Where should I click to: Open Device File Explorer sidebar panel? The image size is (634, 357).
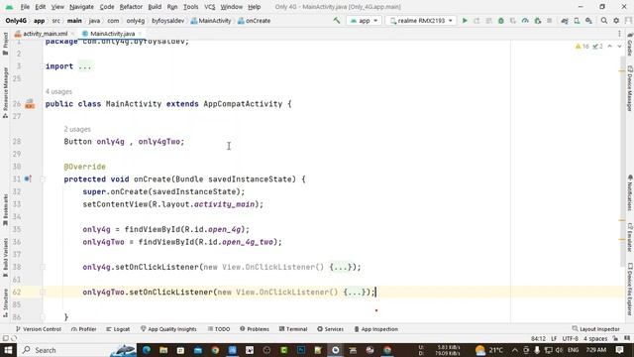tap(630, 289)
